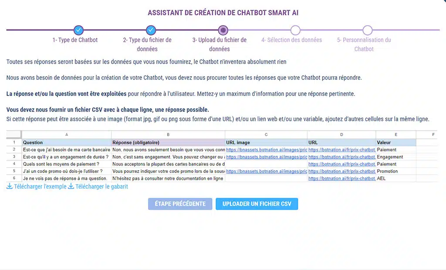Viewport: 446px width, 270px height.
Task: Click the checkmark circle for step 2
Action: click(x=151, y=30)
